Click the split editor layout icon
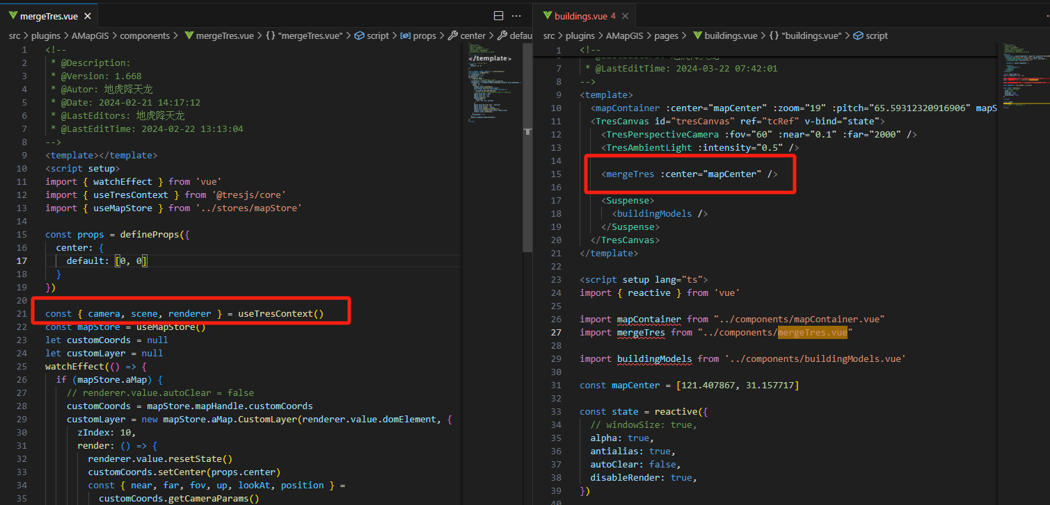This screenshot has width=1050, height=505. [498, 15]
